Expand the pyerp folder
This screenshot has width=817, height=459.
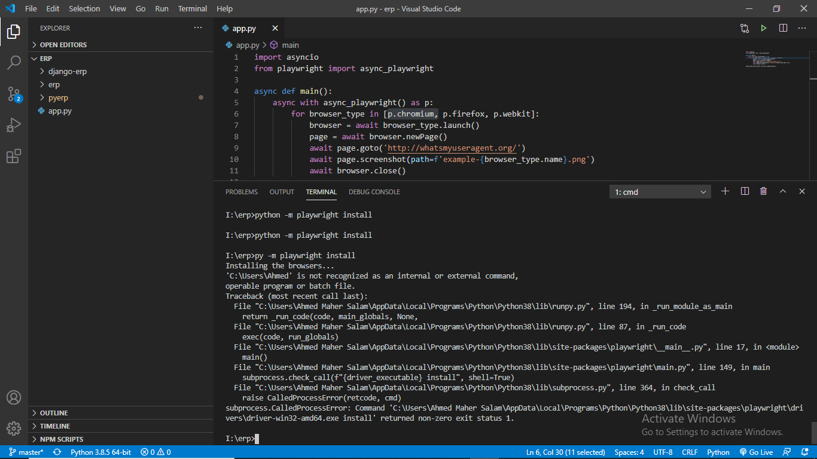(120, 97)
